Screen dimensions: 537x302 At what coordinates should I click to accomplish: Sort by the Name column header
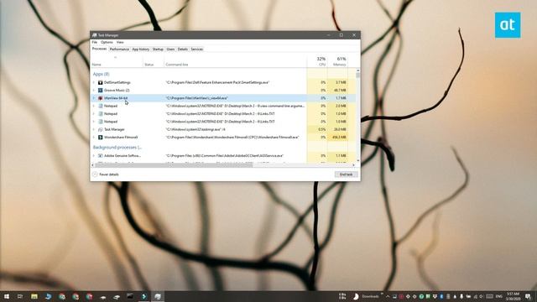117,61
